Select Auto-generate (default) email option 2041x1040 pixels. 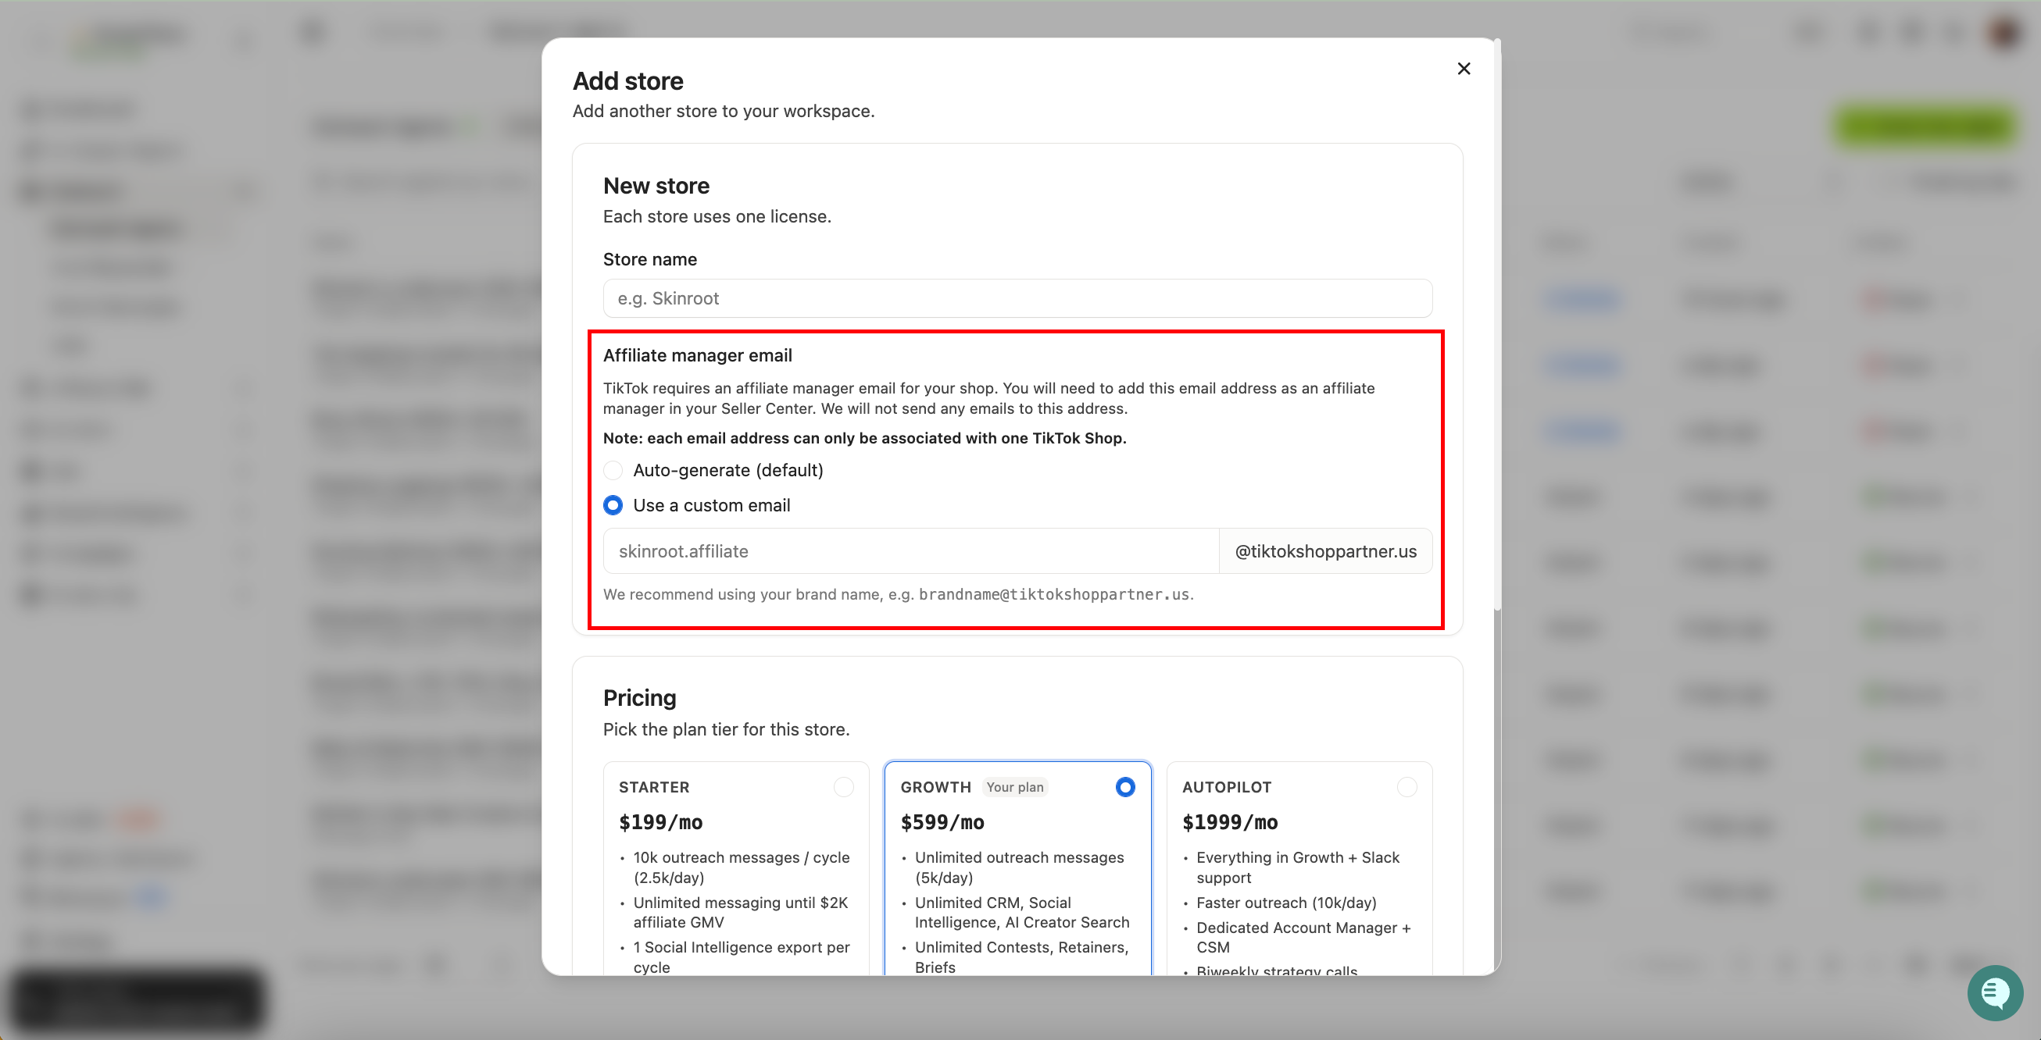pos(613,470)
